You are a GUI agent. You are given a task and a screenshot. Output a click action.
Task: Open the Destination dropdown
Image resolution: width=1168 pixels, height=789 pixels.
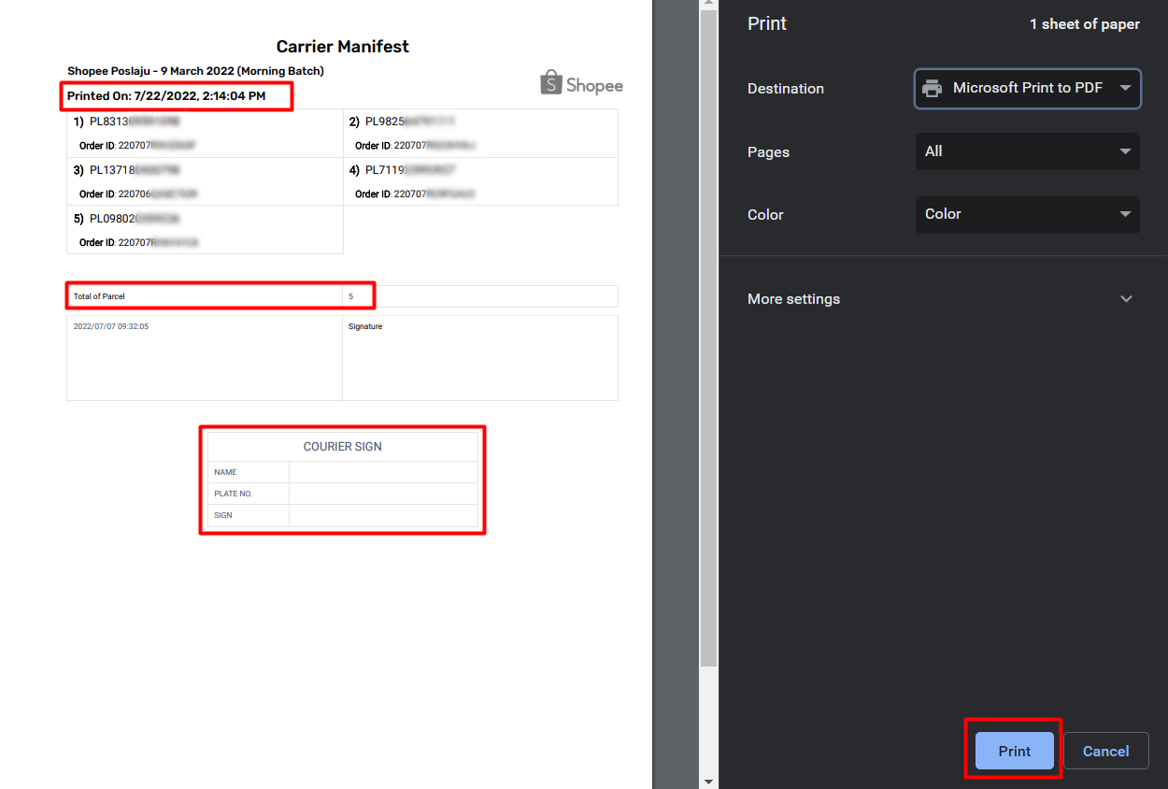tap(1027, 89)
